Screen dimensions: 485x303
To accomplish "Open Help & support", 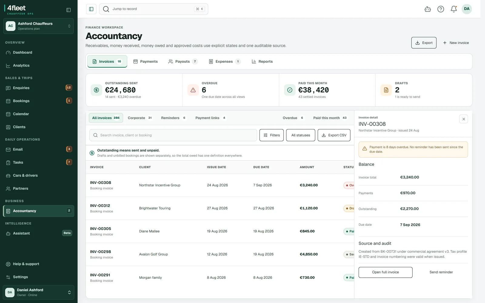I will [x=38, y=264].
